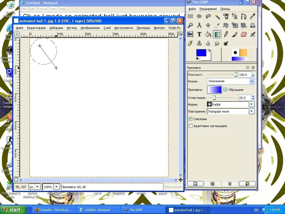
Task: Activate the Eraser tool
Action: point(244,34)
